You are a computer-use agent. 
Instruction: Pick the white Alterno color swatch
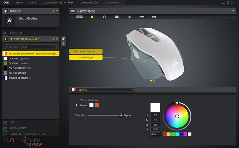[91, 105]
